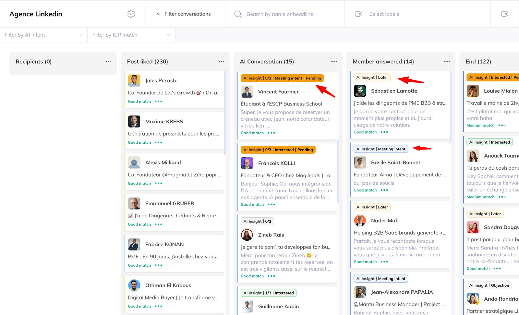This screenshot has width=519, height=315.
Task: Open Alexis Milliand's name link
Action: [163, 163]
